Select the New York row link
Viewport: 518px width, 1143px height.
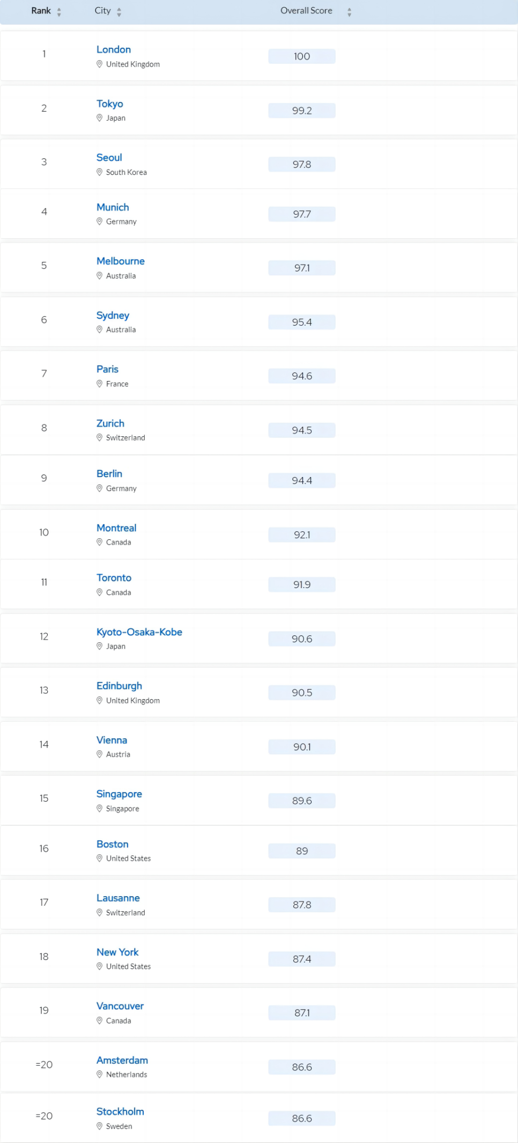click(x=117, y=952)
